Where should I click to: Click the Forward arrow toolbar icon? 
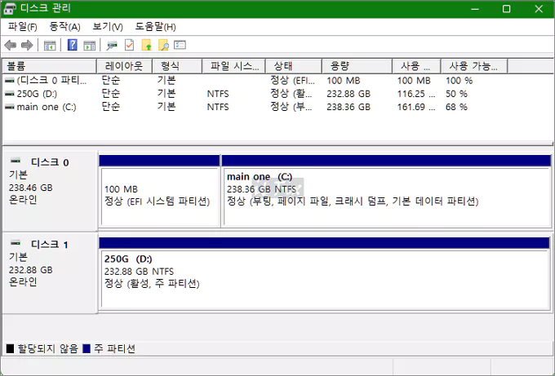pos(27,46)
